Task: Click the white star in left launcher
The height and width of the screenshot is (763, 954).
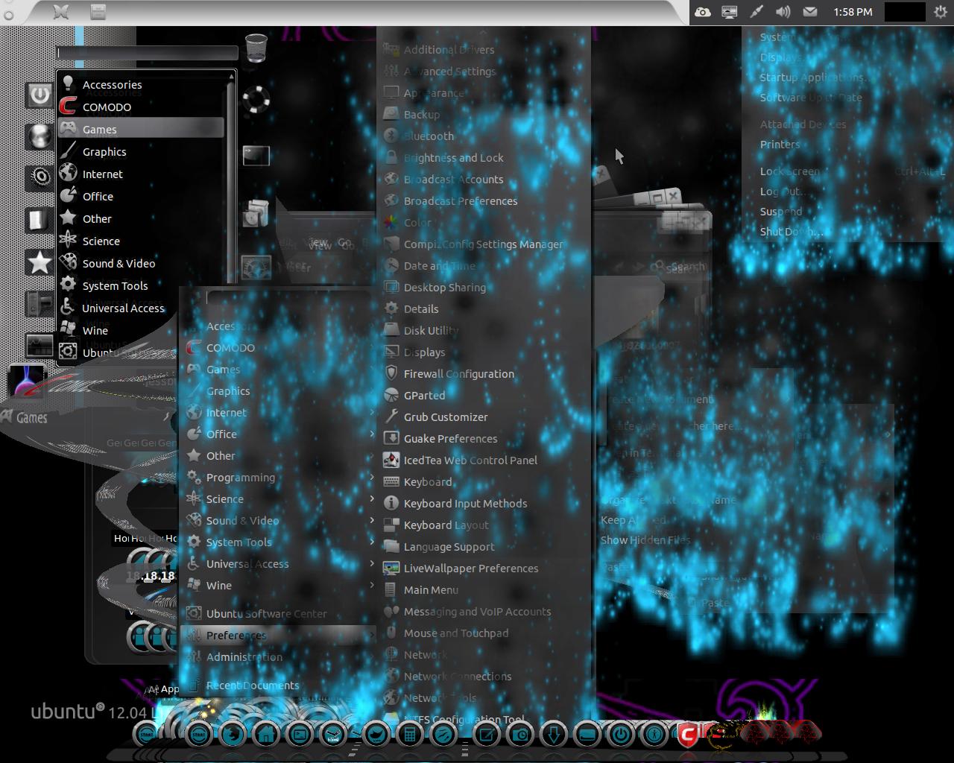Action: pyautogui.click(x=40, y=262)
